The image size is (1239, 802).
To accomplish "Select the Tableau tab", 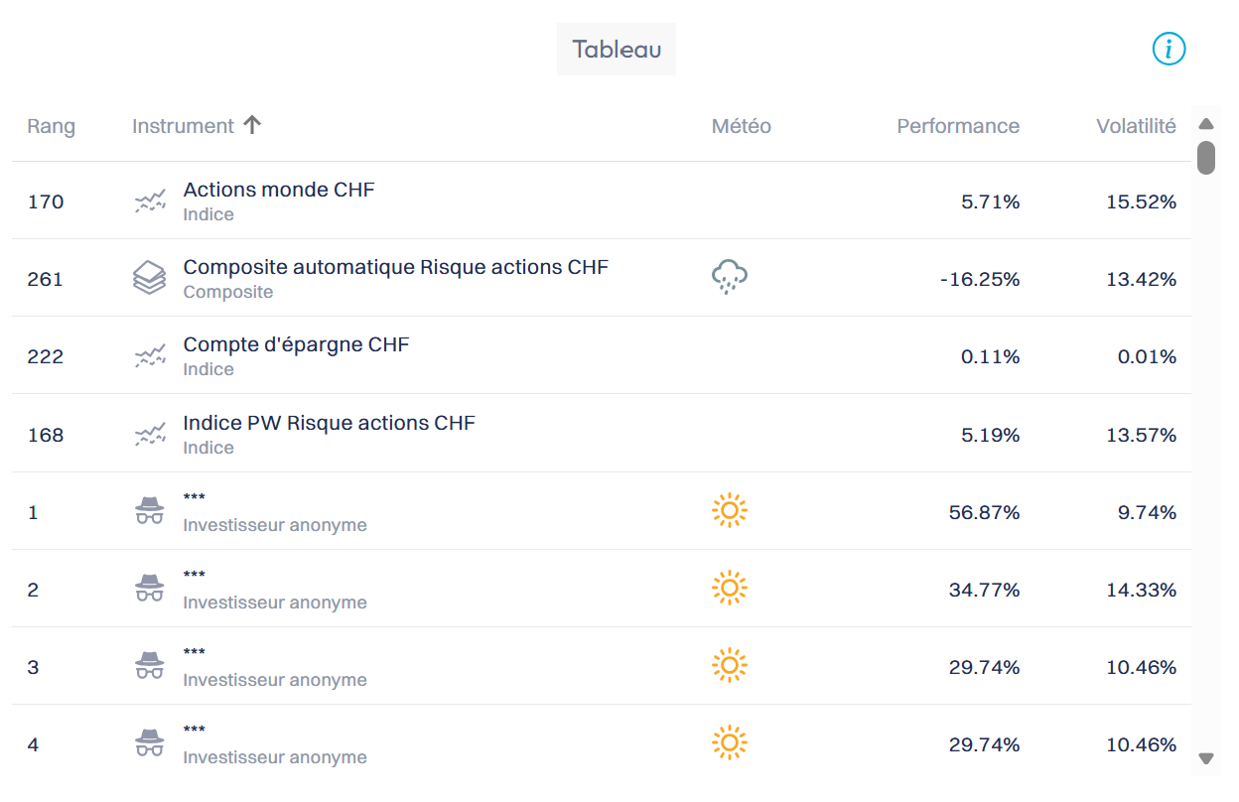I will coord(617,50).
